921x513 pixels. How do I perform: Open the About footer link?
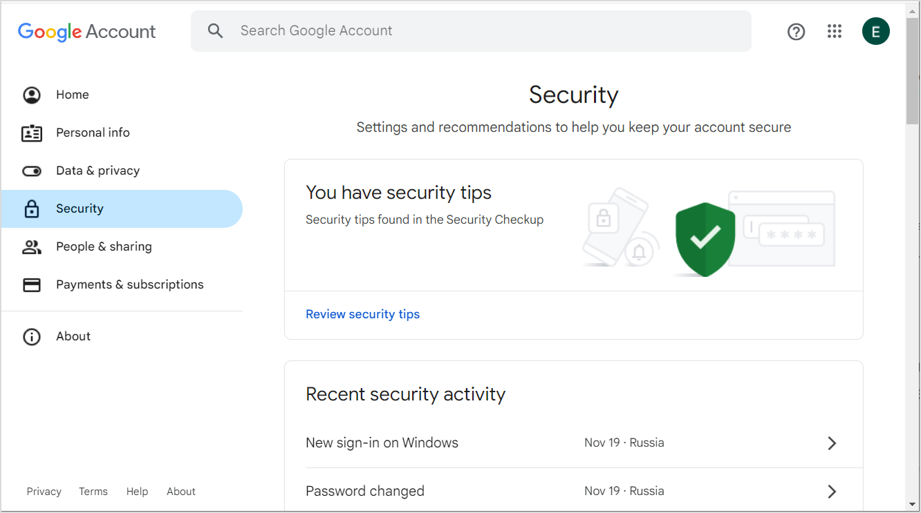[181, 492]
